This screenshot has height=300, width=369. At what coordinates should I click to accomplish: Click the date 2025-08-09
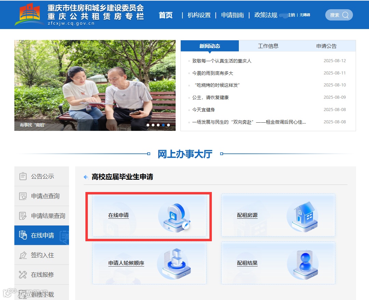334,97
